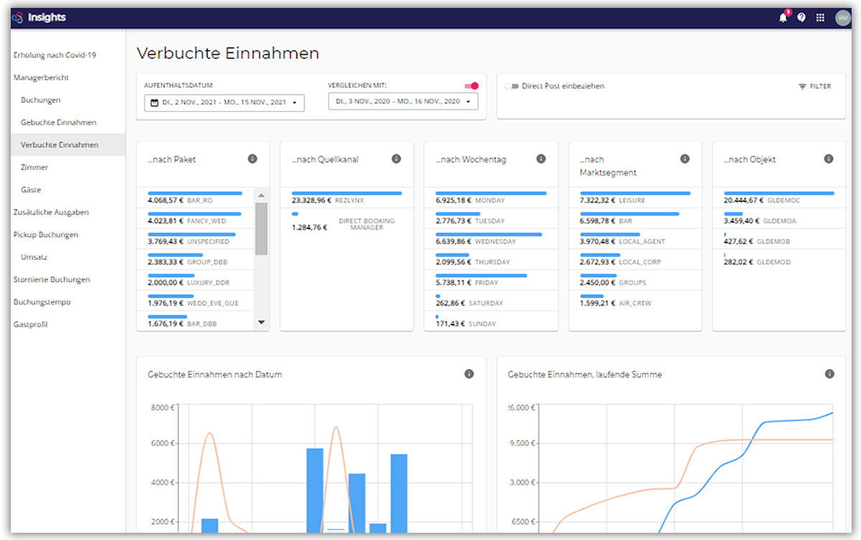The height and width of the screenshot is (540, 861).
Task: Toggle Direct Post einbeziehen switch
Action: coord(512,86)
